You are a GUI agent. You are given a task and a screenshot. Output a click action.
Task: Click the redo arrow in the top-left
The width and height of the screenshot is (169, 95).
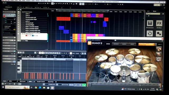[x=6, y=3]
